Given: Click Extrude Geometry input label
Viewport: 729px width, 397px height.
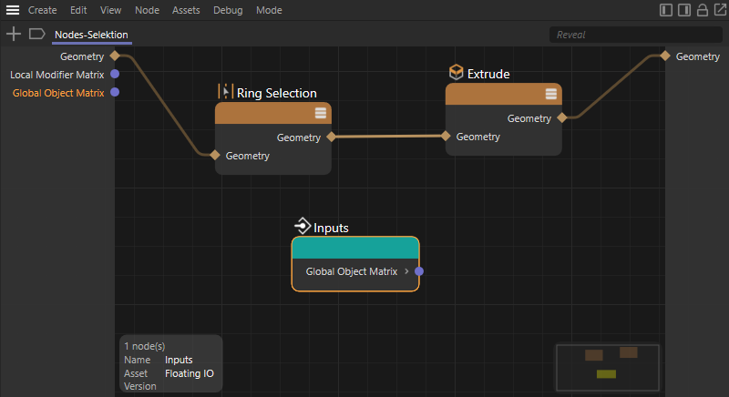Looking at the screenshot, I should (x=477, y=137).
